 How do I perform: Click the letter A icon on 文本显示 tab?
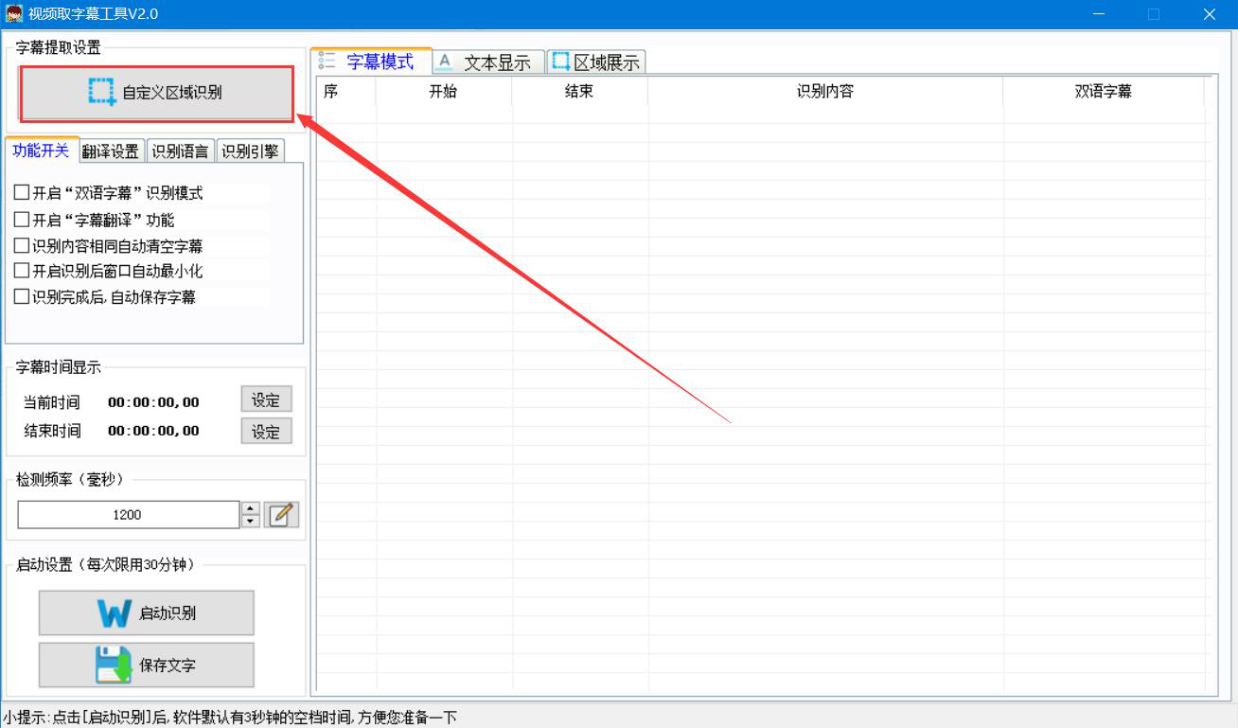pos(445,62)
